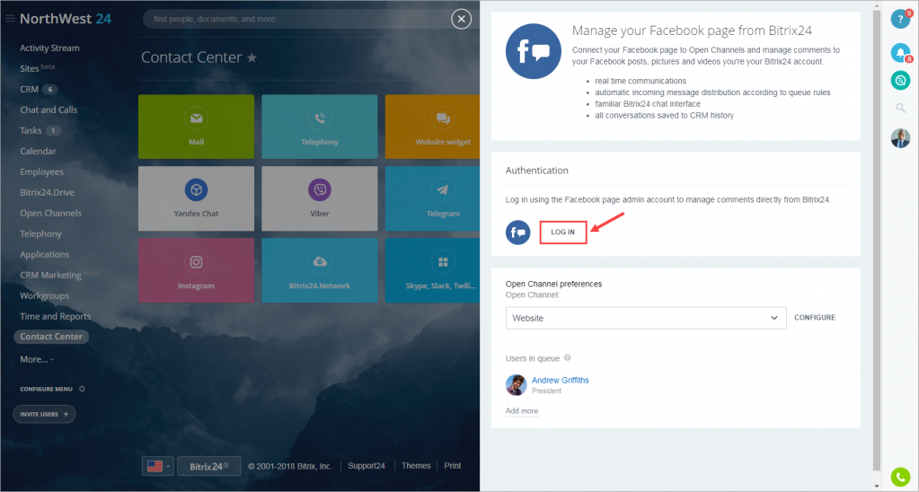Open Chat and Calls menu item
Screen dimensions: 919x492
point(49,110)
